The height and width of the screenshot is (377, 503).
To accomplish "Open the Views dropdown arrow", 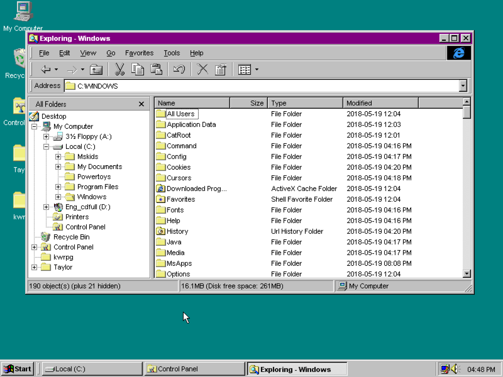I will (x=257, y=69).
